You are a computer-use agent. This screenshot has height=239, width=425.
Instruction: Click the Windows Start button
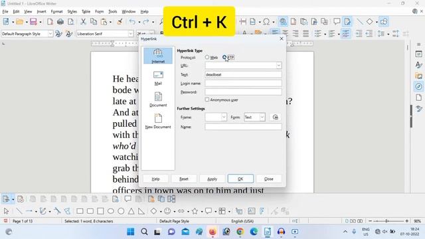click(130, 232)
